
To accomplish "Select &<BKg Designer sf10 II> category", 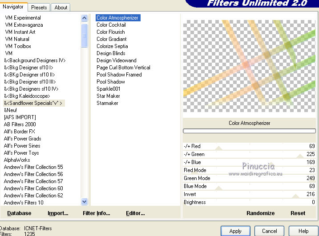I will tap(29, 75).
